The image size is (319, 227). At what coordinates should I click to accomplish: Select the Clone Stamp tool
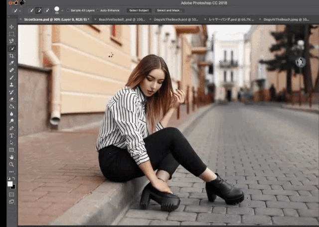(11, 85)
